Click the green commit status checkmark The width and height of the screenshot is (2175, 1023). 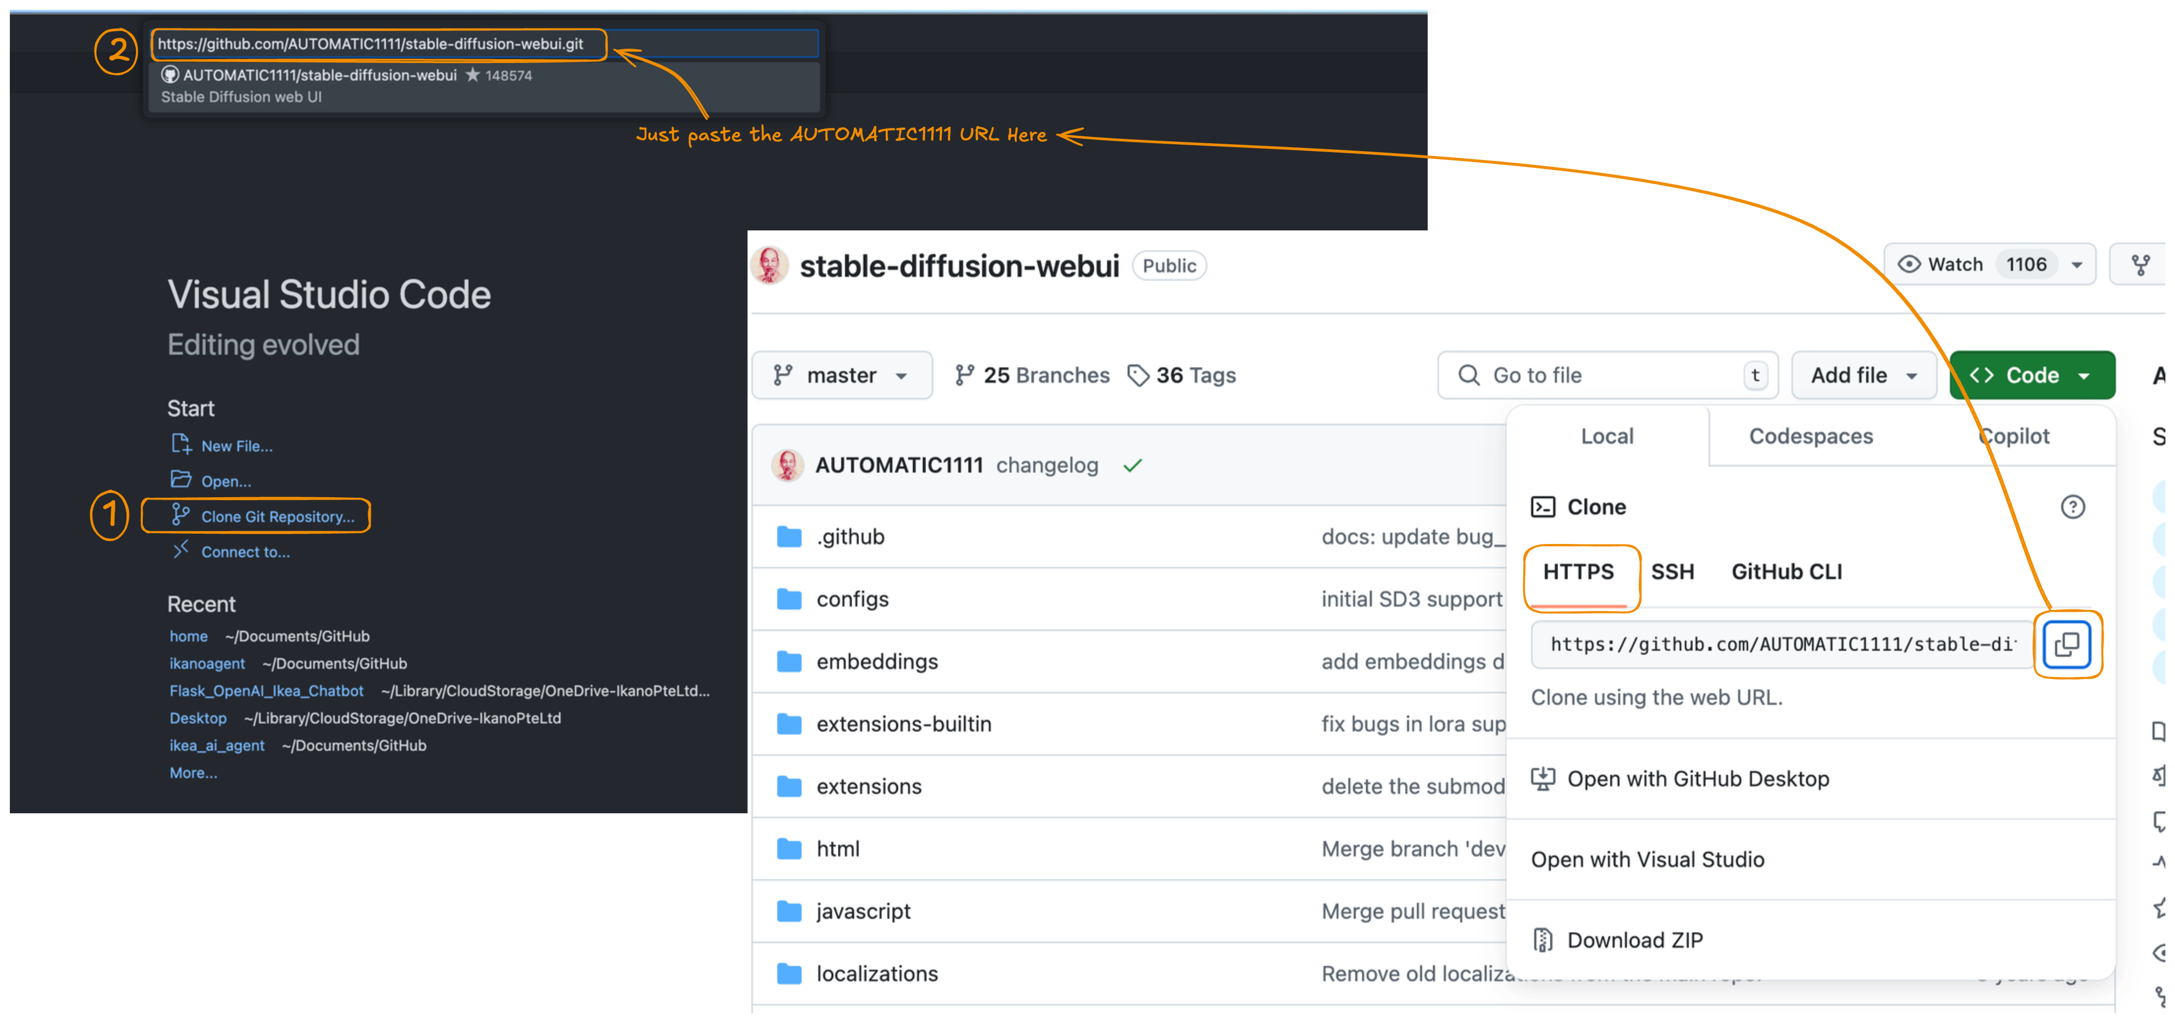pos(1132,465)
